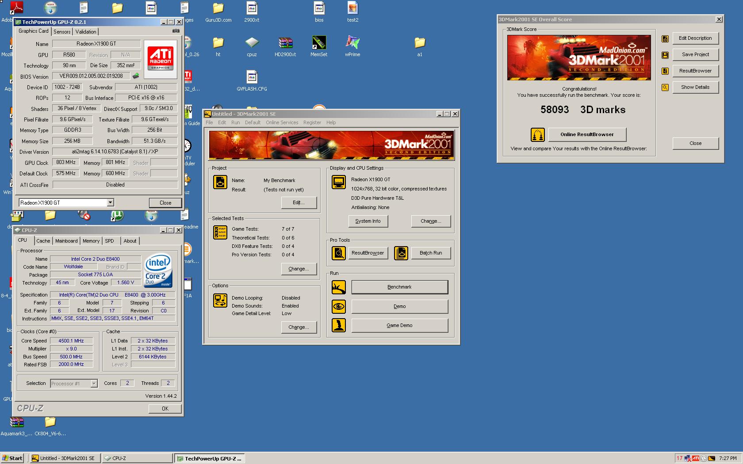Open the Guru3D.com desktop folder

(x=218, y=12)
